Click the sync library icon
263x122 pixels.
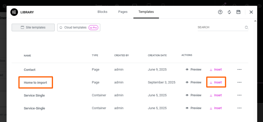click(229, 12)
